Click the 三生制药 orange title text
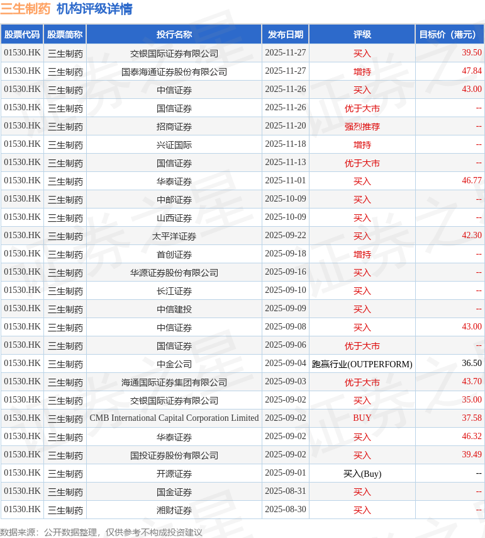This screenshot has height=538, width=485. tap(25, 9)
